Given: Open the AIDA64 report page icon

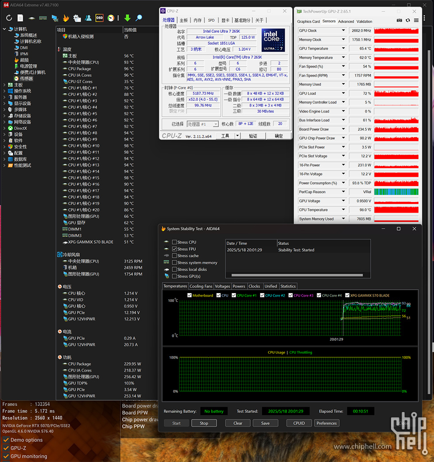Looking at the screenshot, I should (20, 18).
